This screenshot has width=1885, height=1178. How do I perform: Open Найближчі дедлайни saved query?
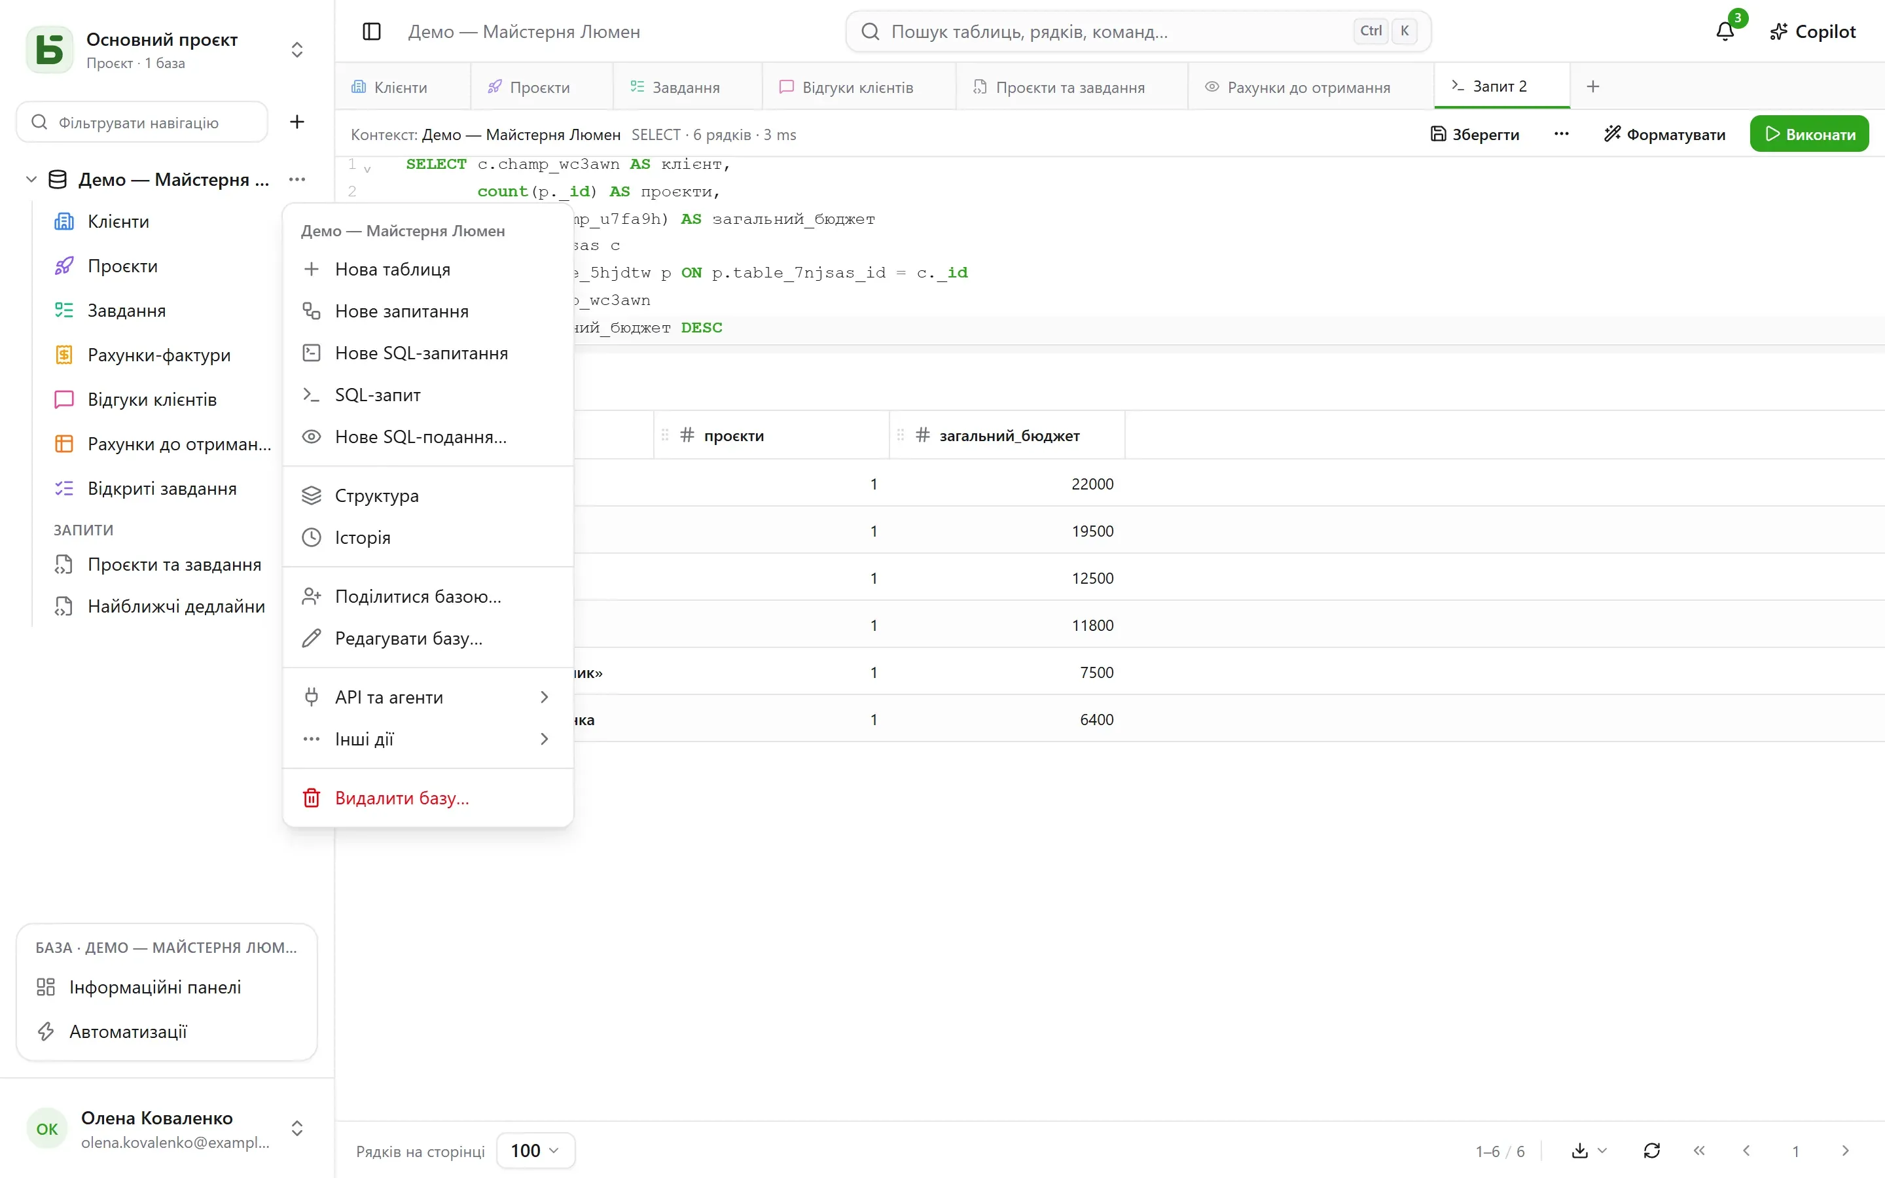[x=160, y=606]
